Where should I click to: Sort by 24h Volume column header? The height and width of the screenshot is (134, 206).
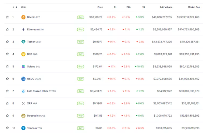click(165, 7)
